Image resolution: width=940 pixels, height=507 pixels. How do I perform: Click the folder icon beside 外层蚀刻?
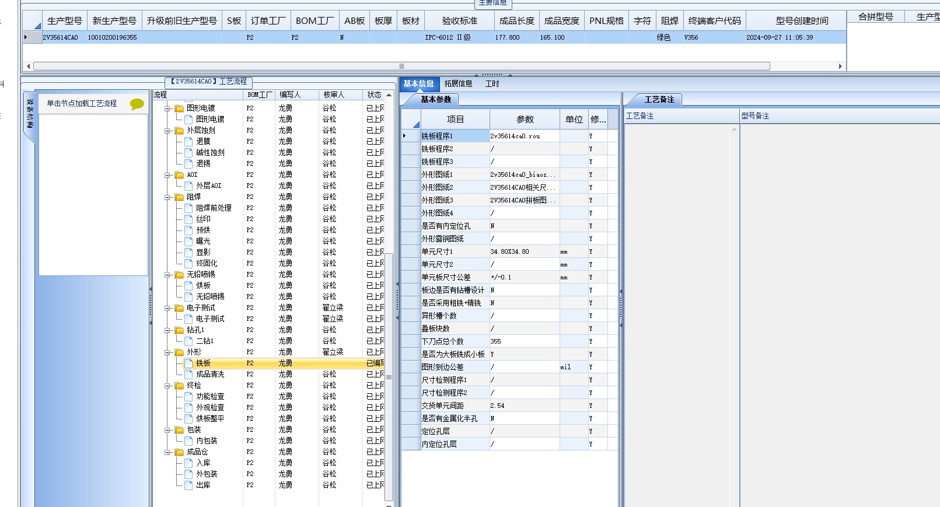[x=180, y=131]
